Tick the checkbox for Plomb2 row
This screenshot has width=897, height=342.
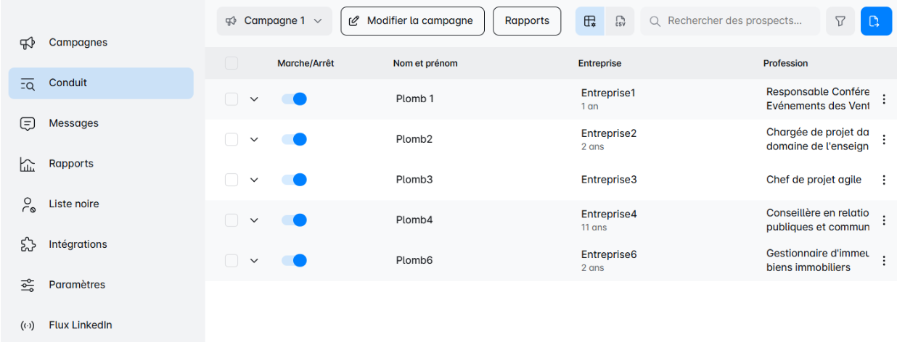pos(232,139)
